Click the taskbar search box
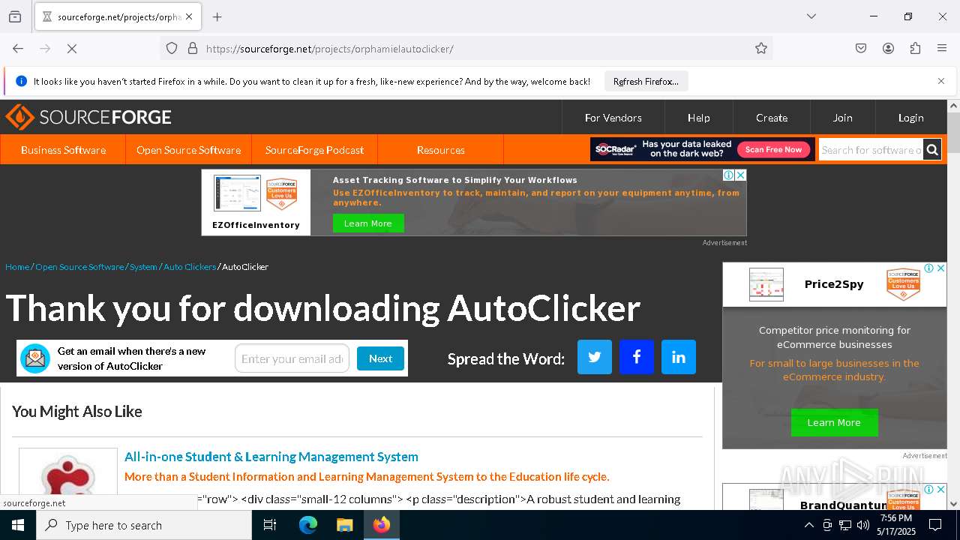Viewport: 960px width, 540px height. point(144,525)
